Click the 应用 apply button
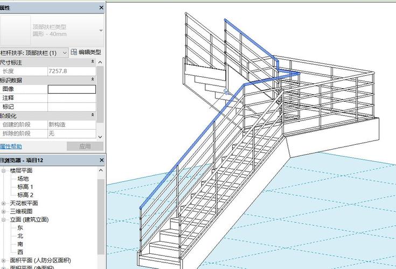This screenshot has height=269, width=396. 85,146
